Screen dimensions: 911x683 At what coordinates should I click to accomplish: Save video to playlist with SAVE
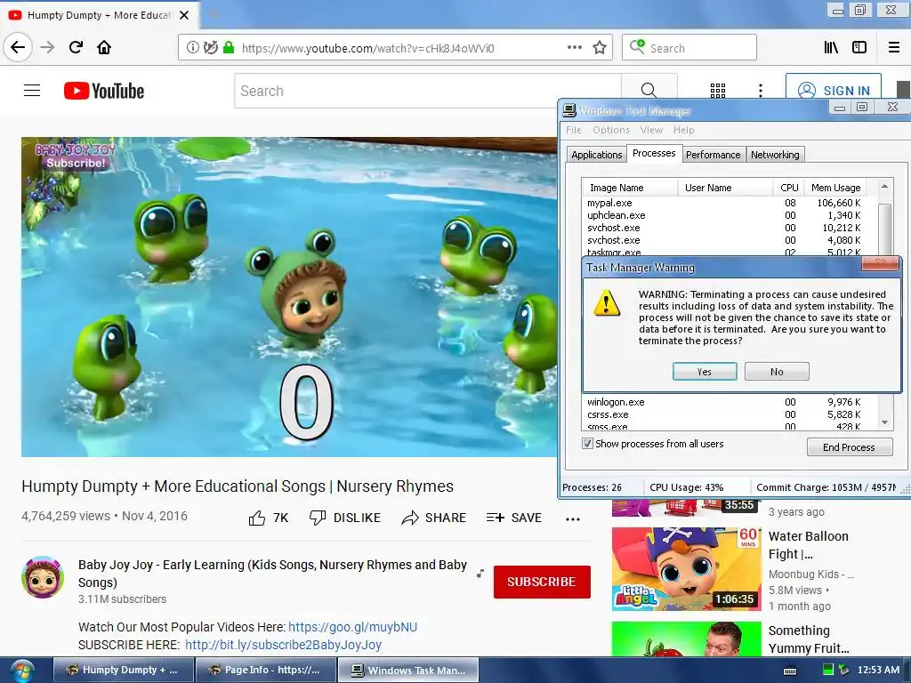[x=513, y=518]
